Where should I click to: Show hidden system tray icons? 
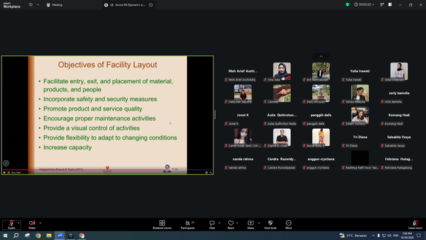coord(373,235)
